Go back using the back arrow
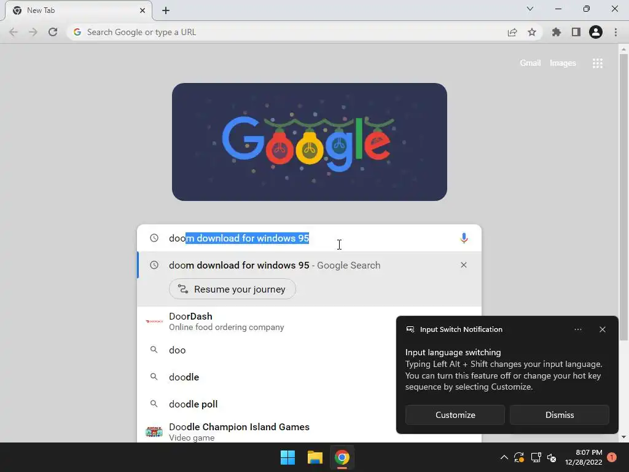This screenshot has height=472, width=629. pyautogui.click(x=14, y=32)
